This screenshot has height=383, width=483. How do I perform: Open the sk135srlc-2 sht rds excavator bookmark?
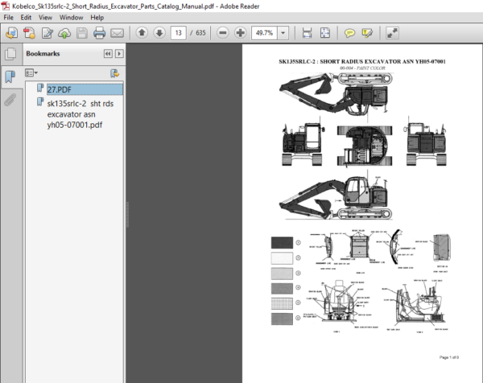tap(80, 114)
